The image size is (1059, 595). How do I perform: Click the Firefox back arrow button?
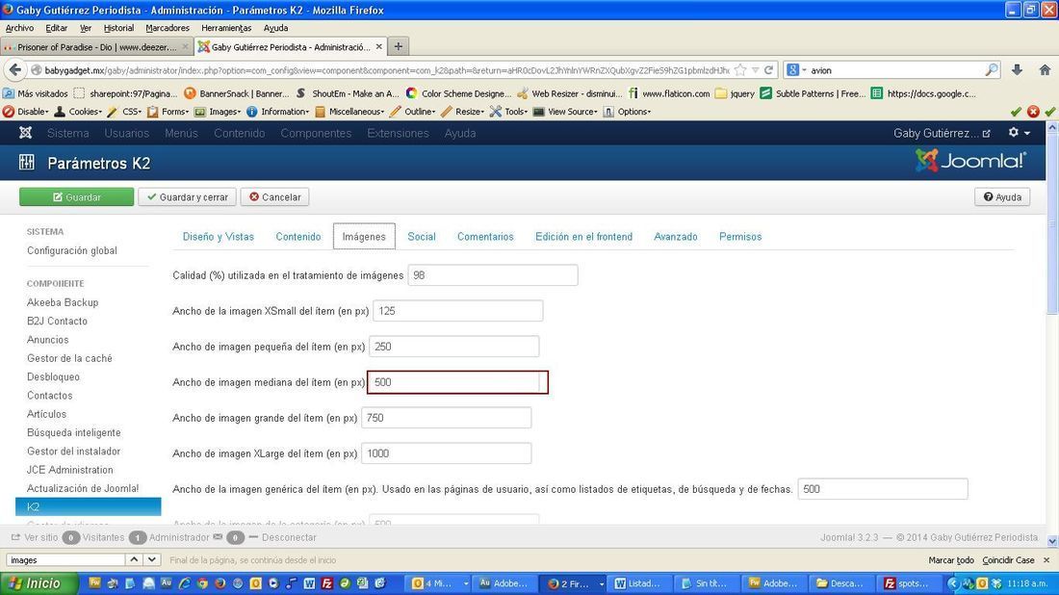pos(14,70)
